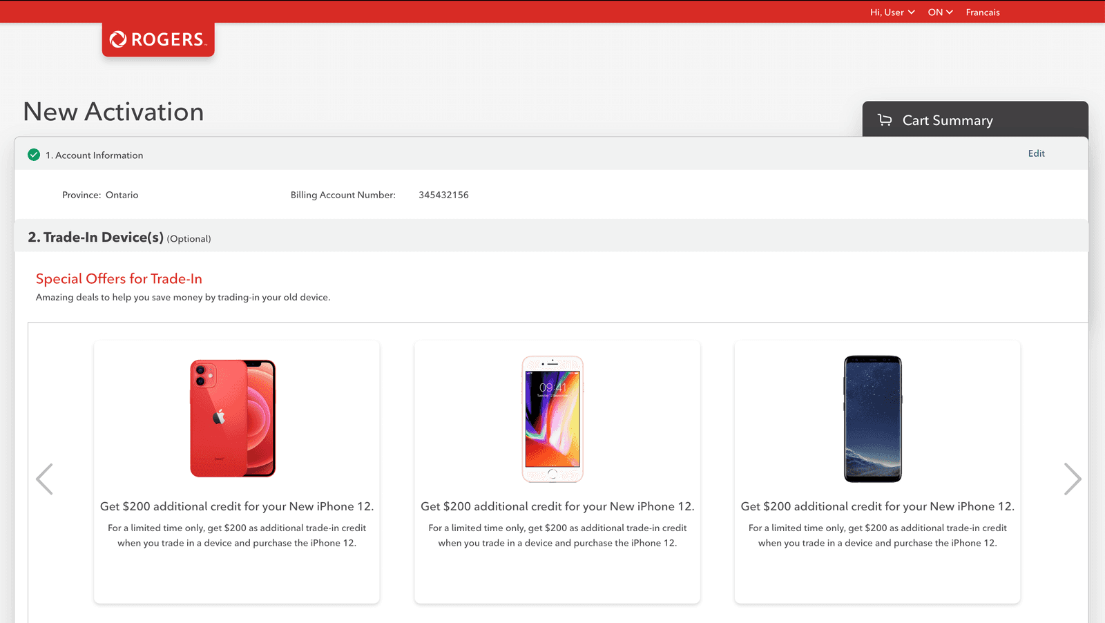Click the New Activation page title
Viewport: 1105px width, 623px height.
113,112
